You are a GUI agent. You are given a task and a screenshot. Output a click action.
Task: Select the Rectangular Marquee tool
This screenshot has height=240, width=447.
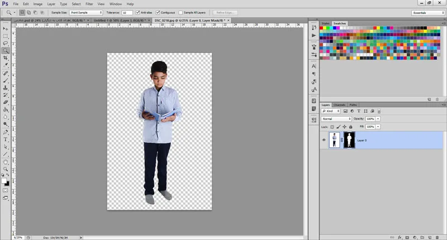(x=6, y=36)
